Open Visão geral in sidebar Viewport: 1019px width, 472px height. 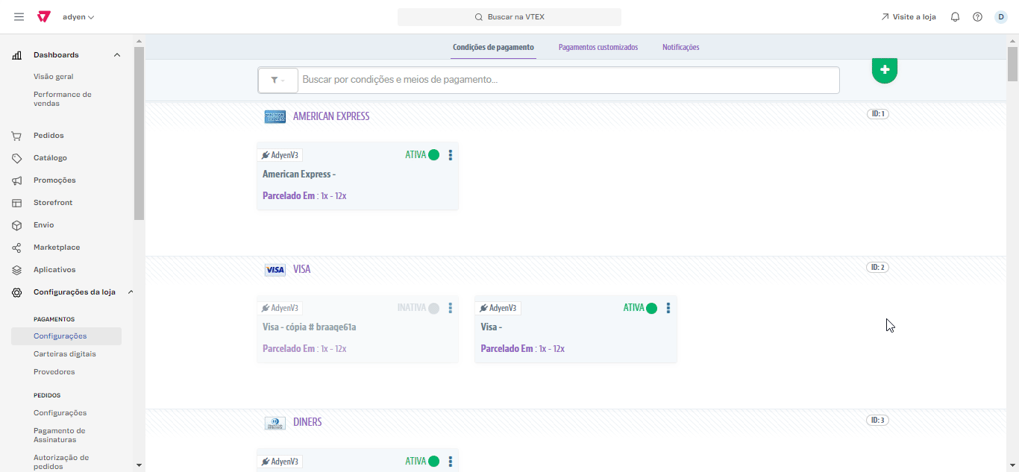coord(54,77)
